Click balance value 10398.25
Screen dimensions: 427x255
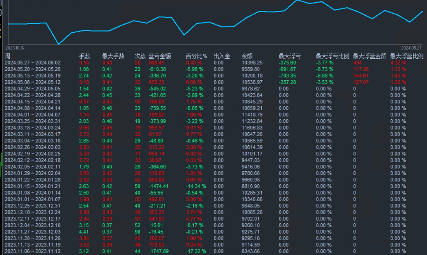(252, 63)
